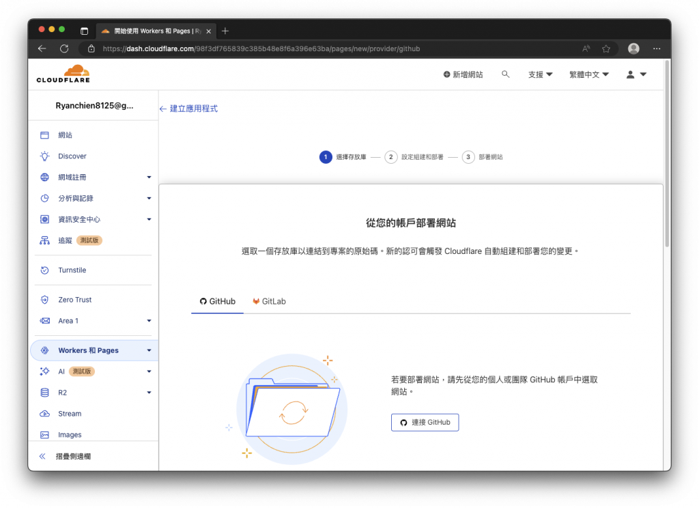
Task: Click the Images icon in sidebar
Action: pos(44,434)
